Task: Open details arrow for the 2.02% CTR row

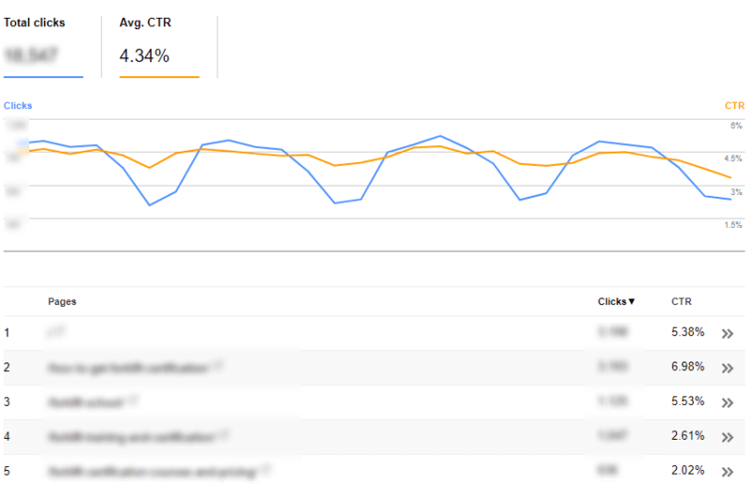Action: click(x=727, y=472)
